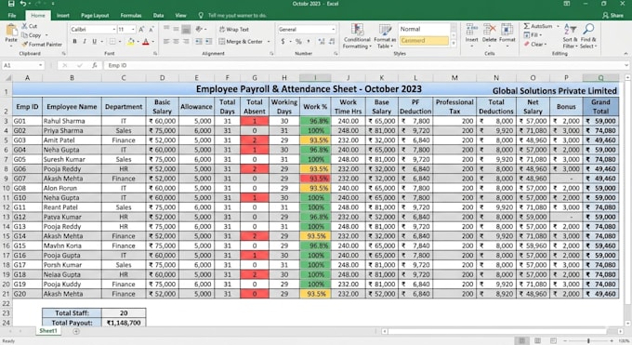Toggle Bold formatting

pos(74,41)
